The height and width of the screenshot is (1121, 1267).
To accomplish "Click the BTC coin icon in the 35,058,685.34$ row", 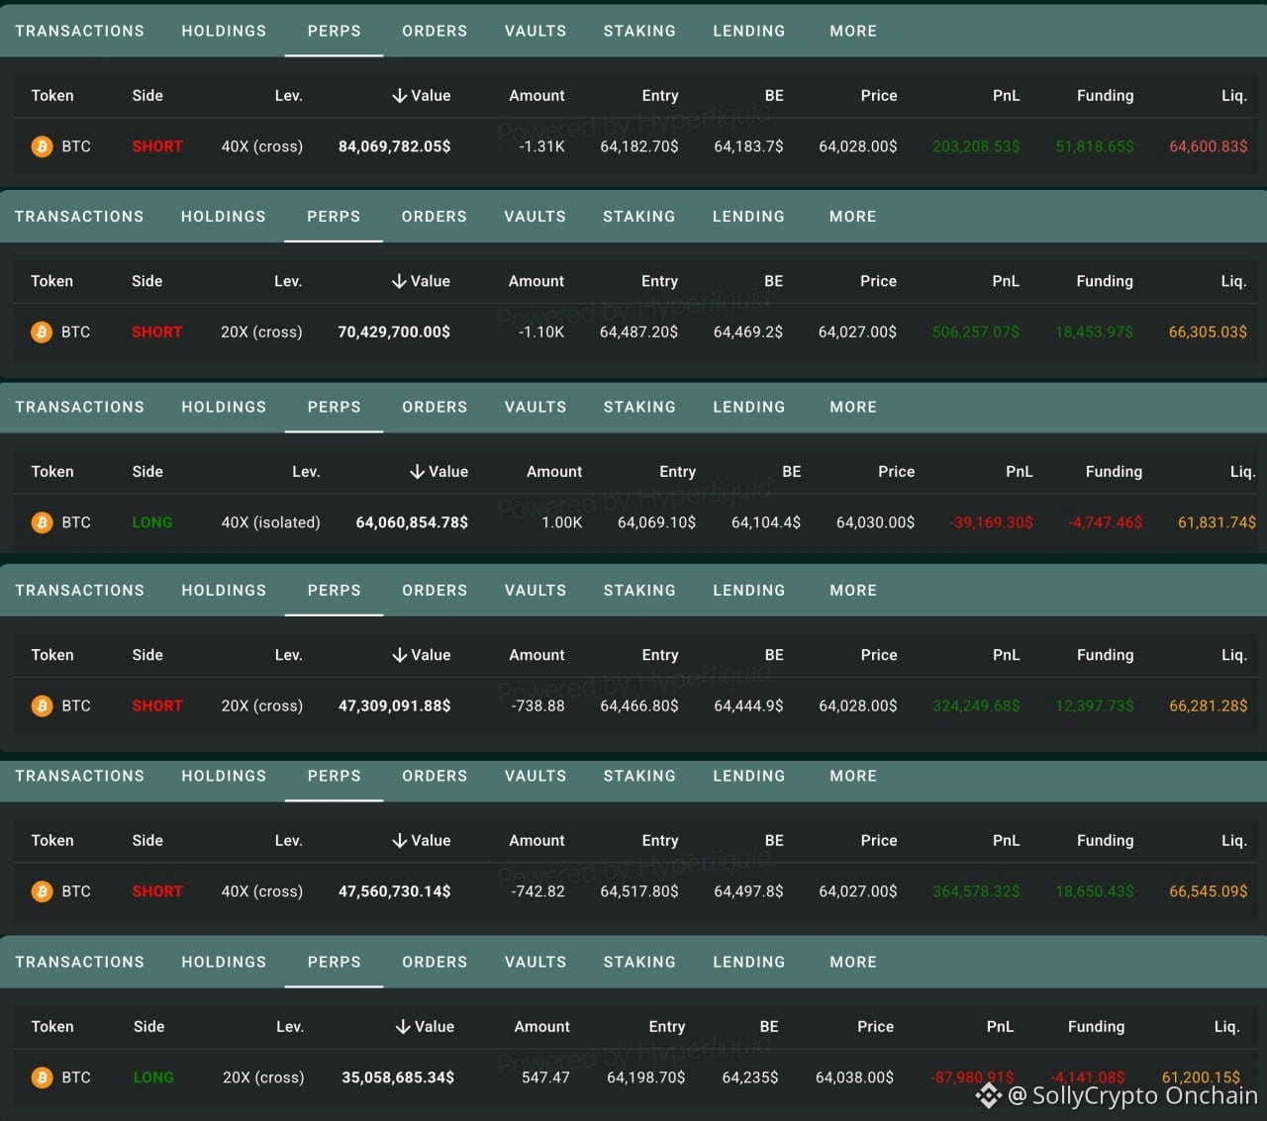I will click(x=42, y=1077).
